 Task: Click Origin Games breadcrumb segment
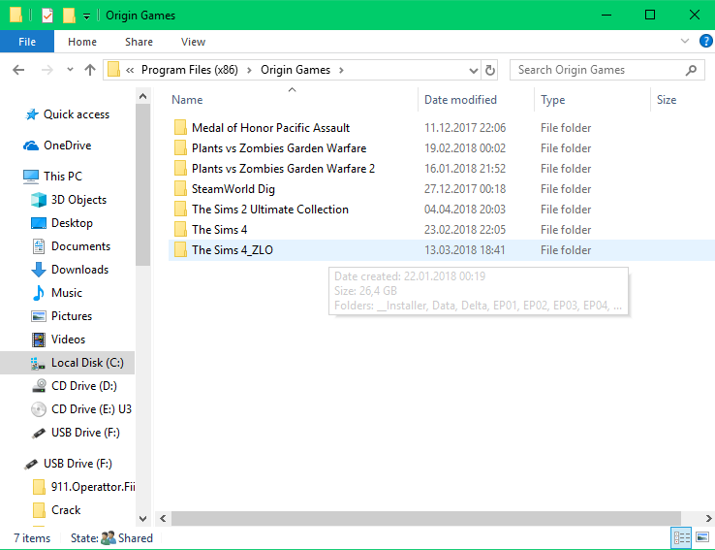point(295,70)
